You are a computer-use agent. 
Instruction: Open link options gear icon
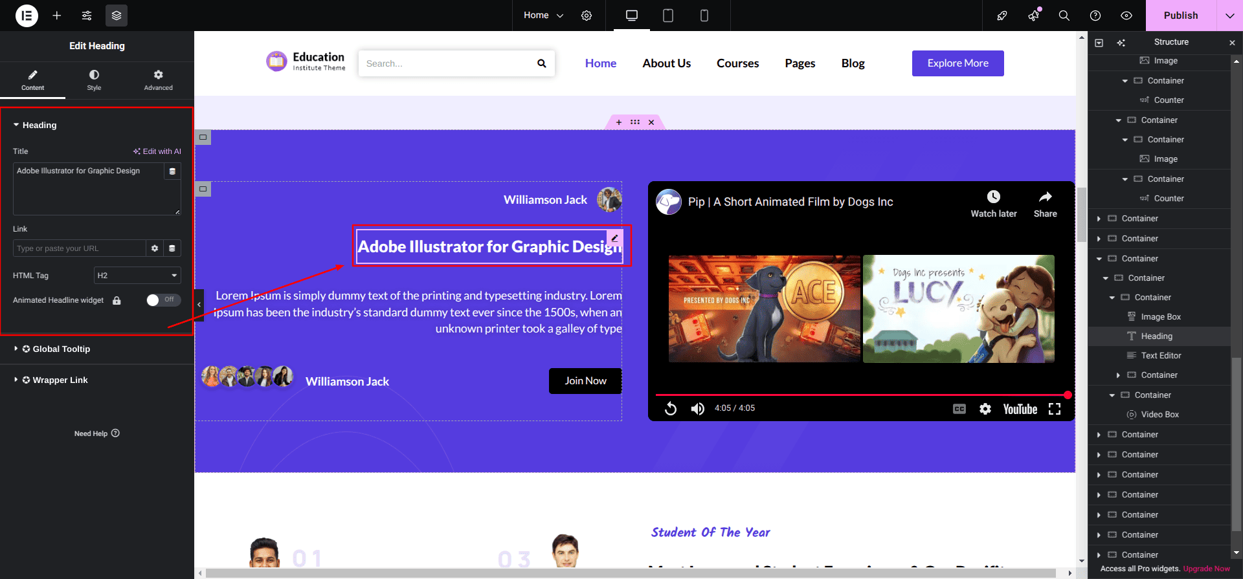(x=155, y=248)
